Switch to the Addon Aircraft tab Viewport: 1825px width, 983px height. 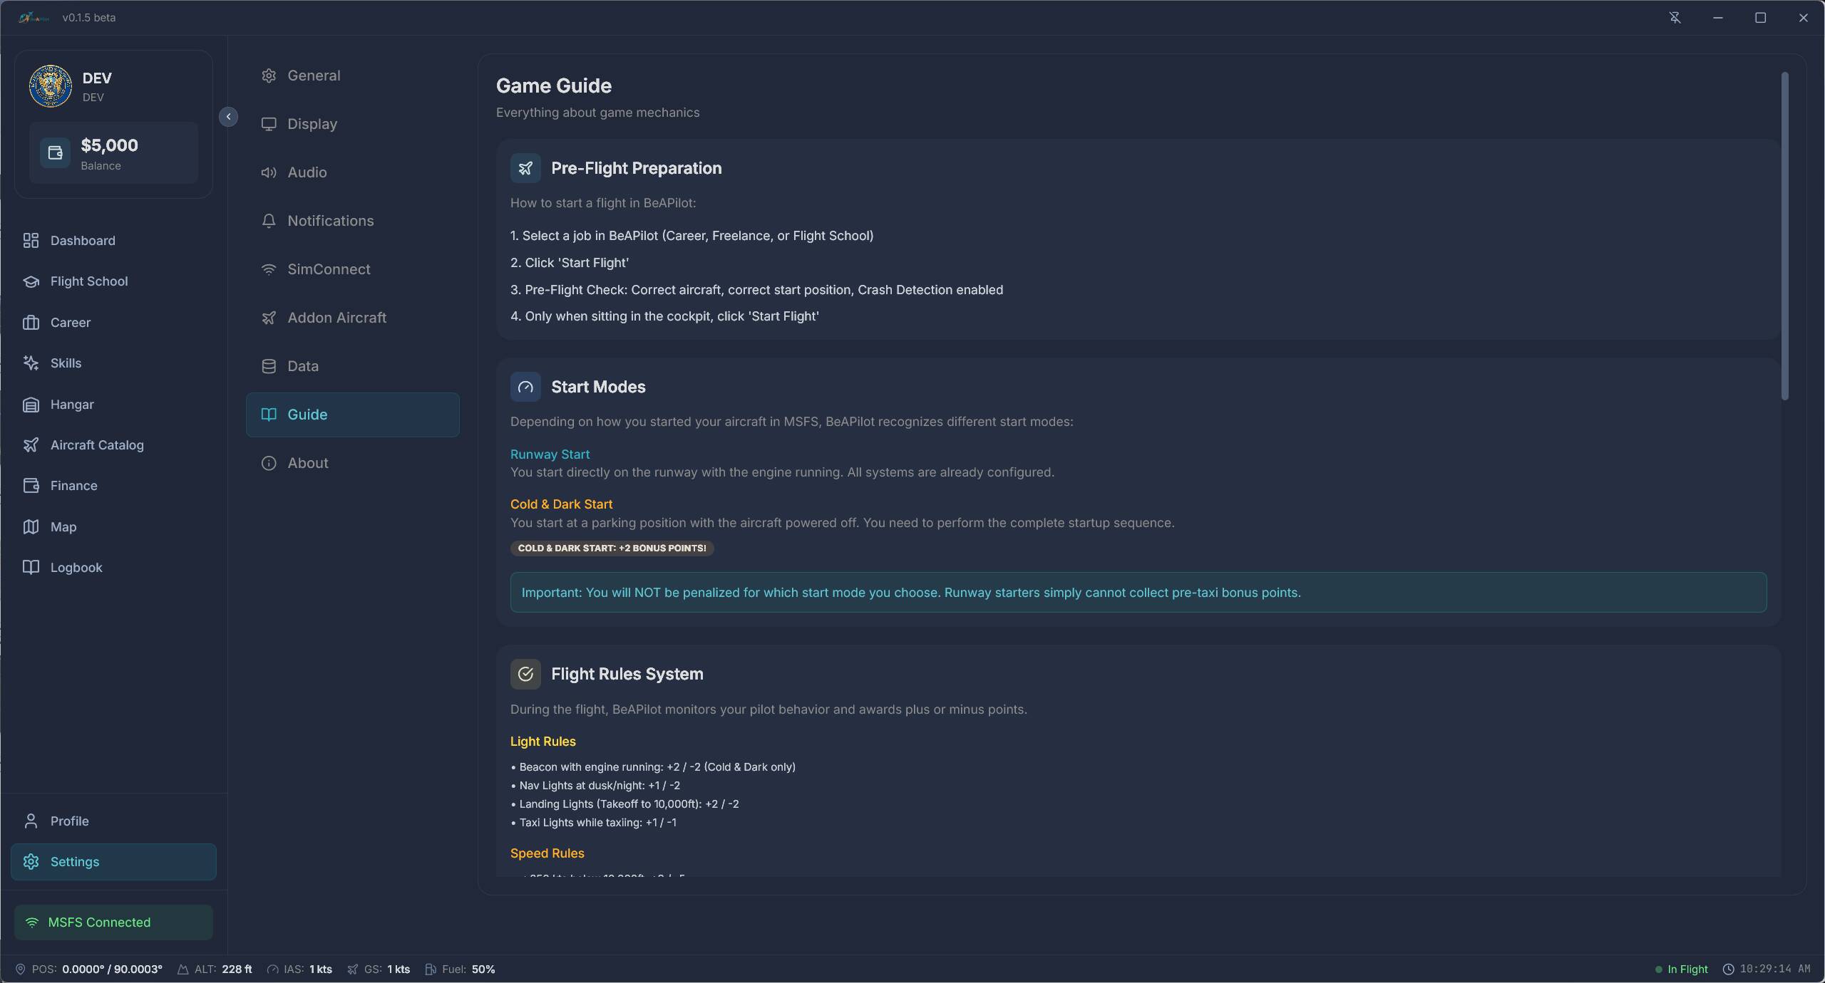pos(336,318)
